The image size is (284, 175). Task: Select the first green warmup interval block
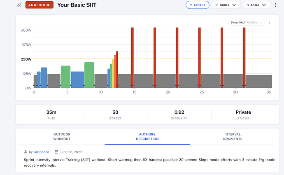click(65, 77)
